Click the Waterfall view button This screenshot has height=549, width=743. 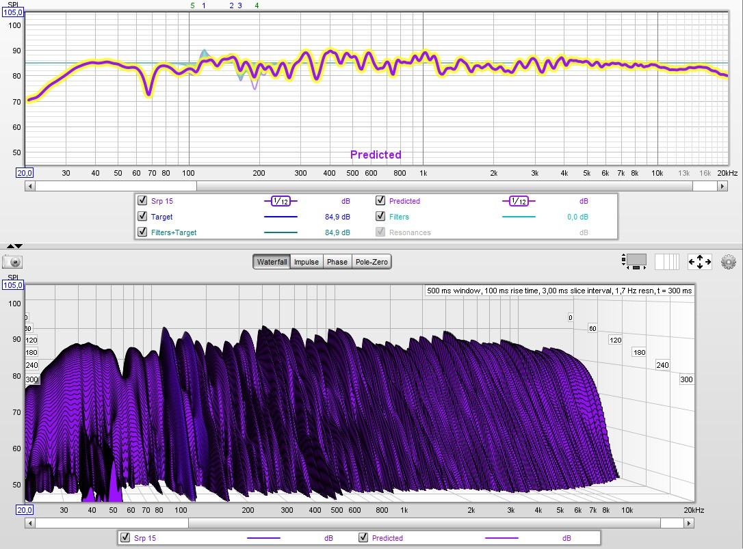[x=272, y=262]
